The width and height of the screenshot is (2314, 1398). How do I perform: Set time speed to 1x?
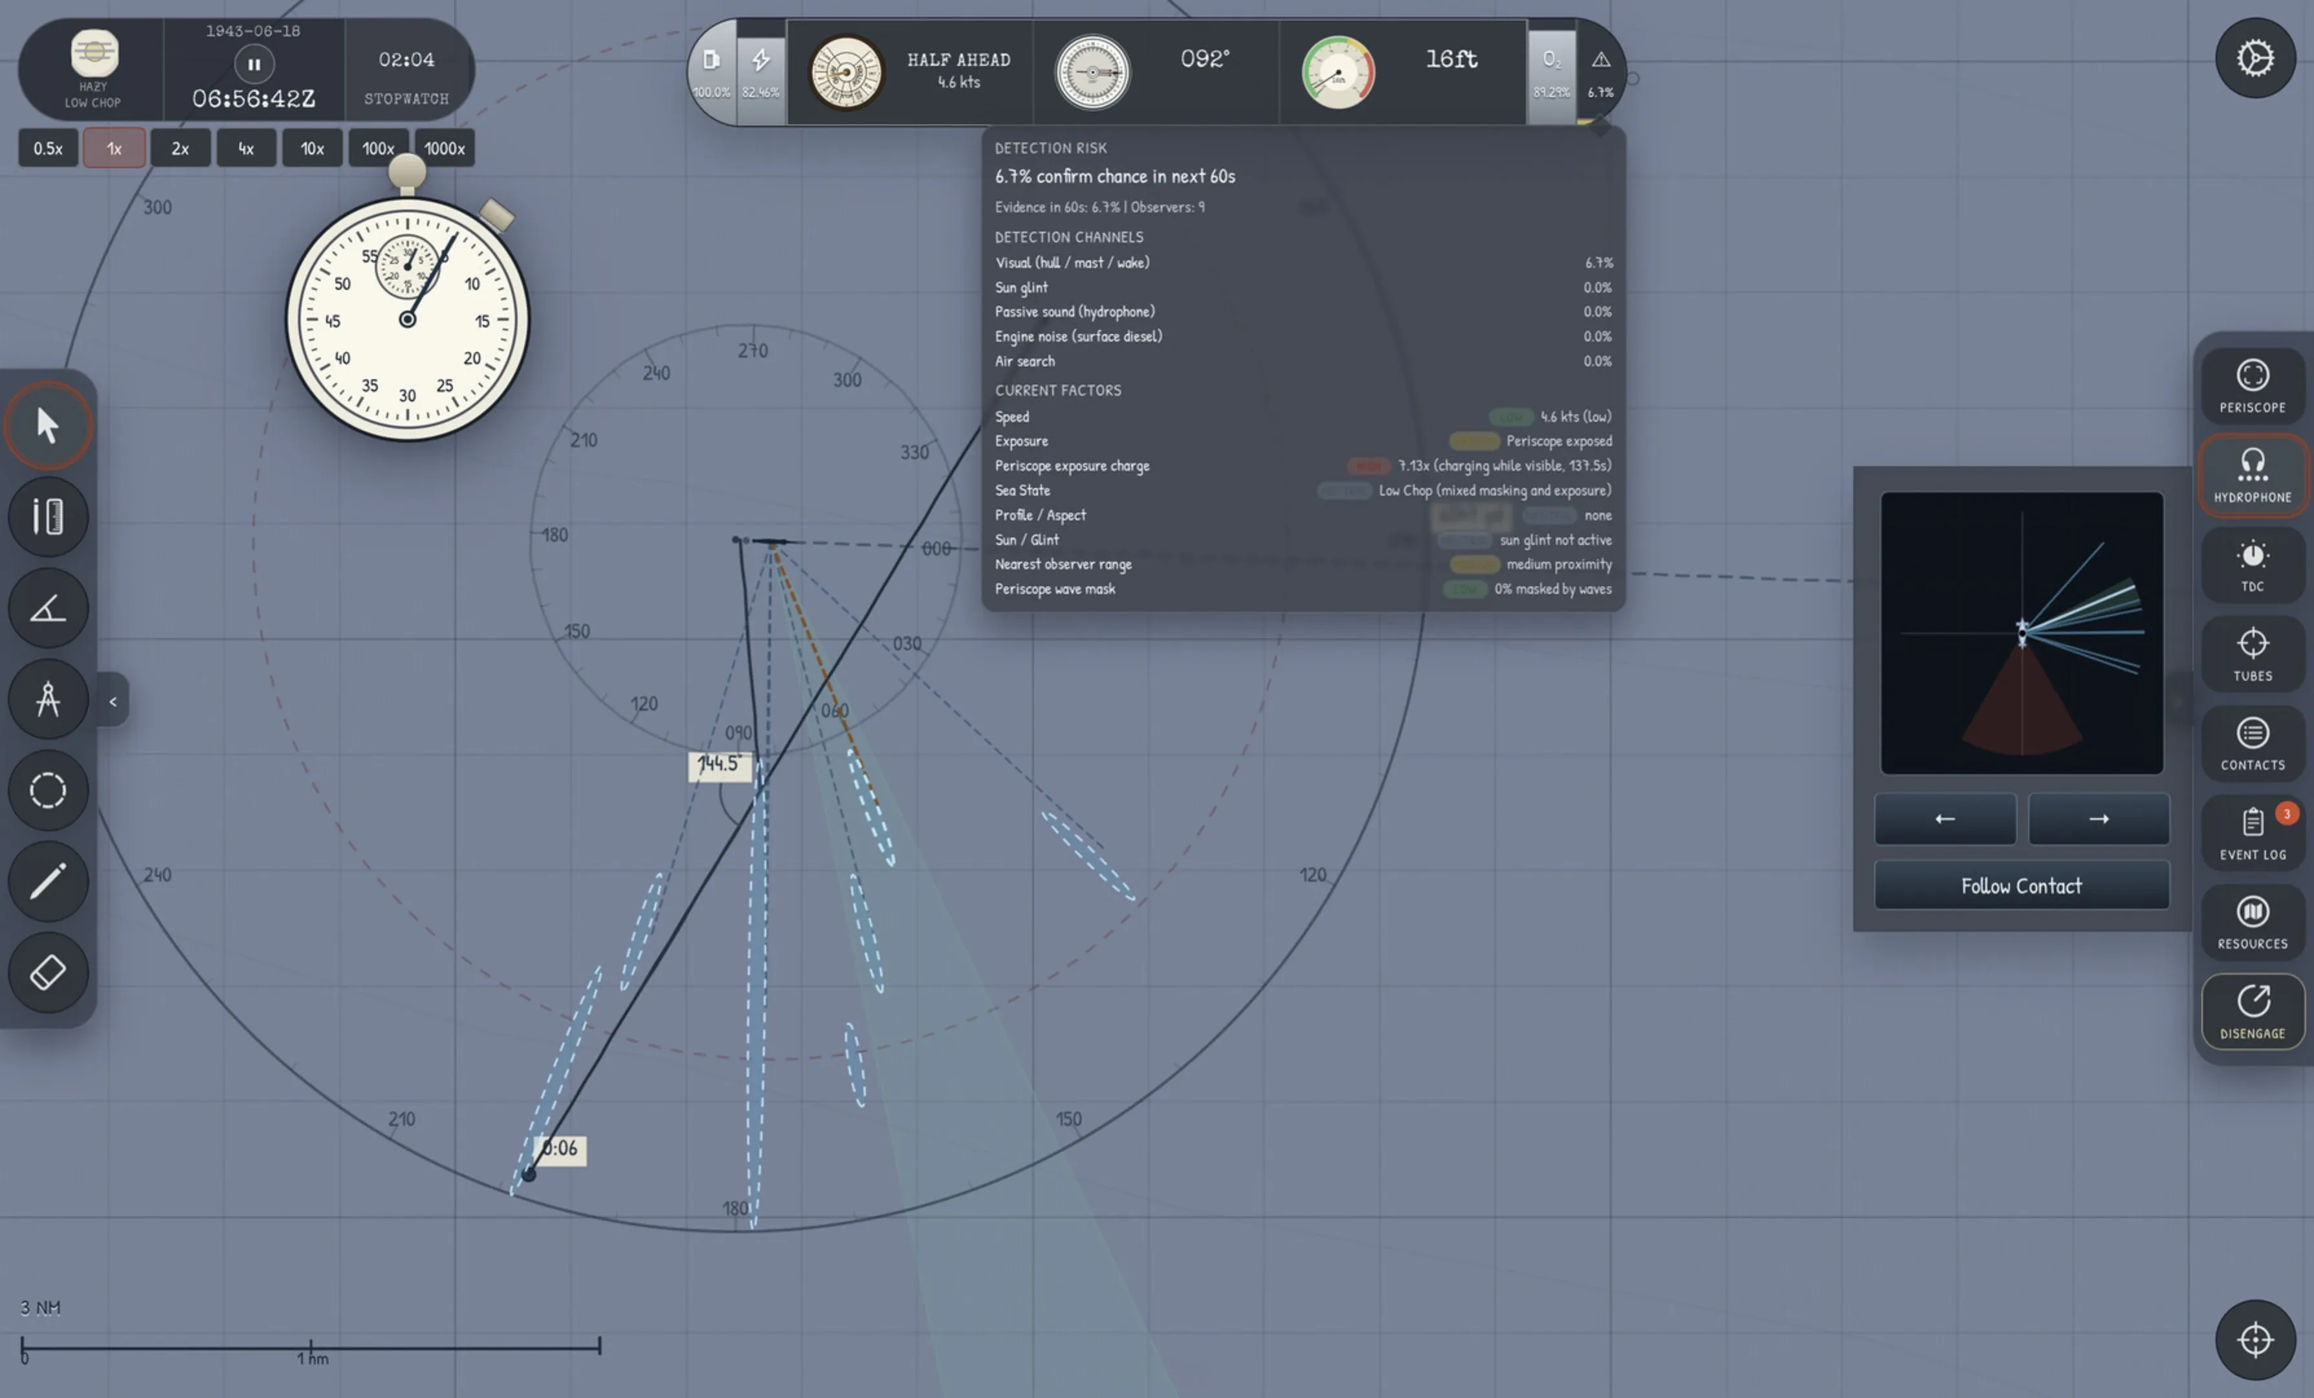coord(114,148)
